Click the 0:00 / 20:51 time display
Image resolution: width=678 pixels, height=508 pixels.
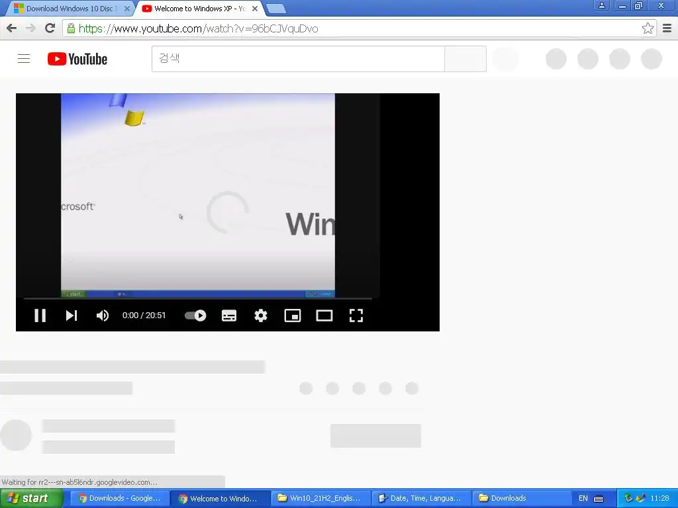(x=144, y=316)
